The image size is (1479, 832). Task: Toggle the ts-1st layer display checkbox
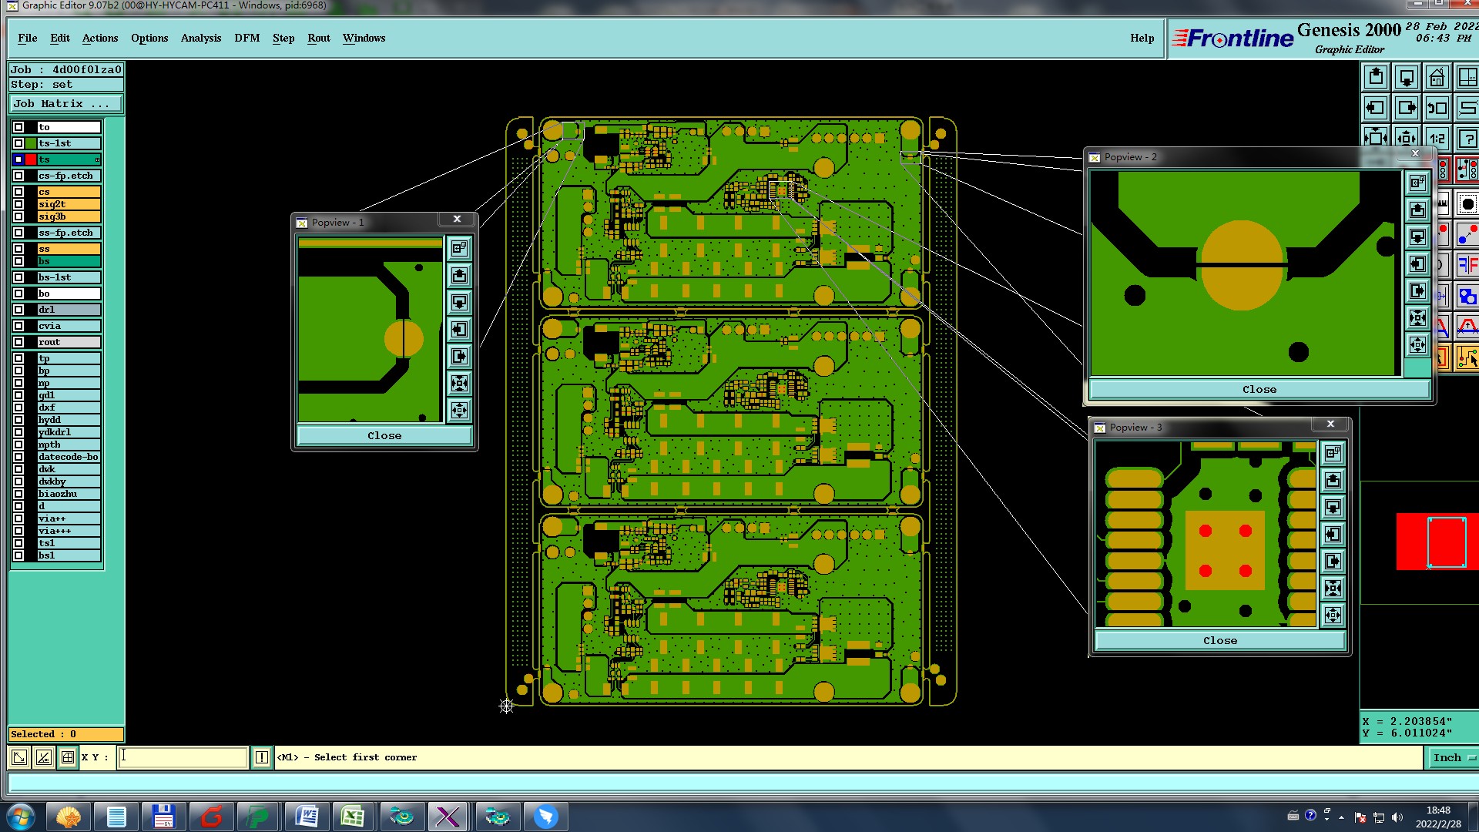pos(18,143)
